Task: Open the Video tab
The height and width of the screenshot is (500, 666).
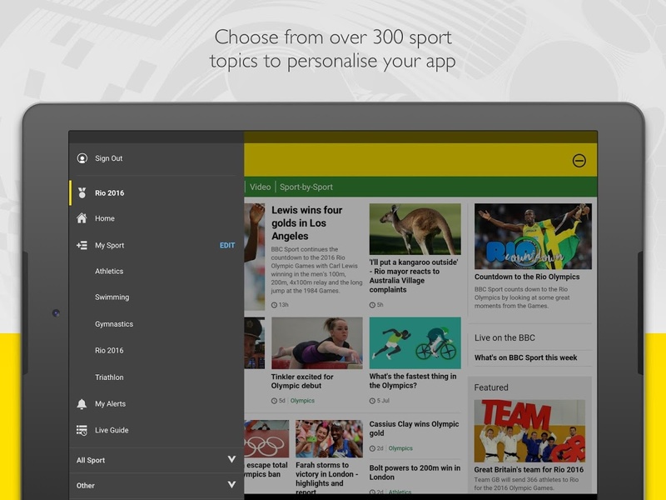Action: coord(260,187)
